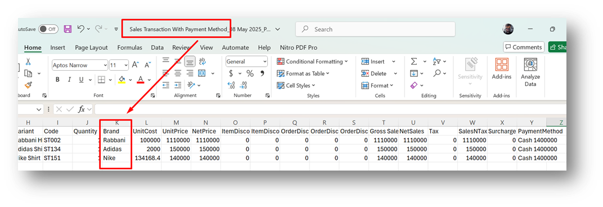This screenshot has width=603, height=207.
Task: Apply Italic formatting
Action: coord(69,80)
